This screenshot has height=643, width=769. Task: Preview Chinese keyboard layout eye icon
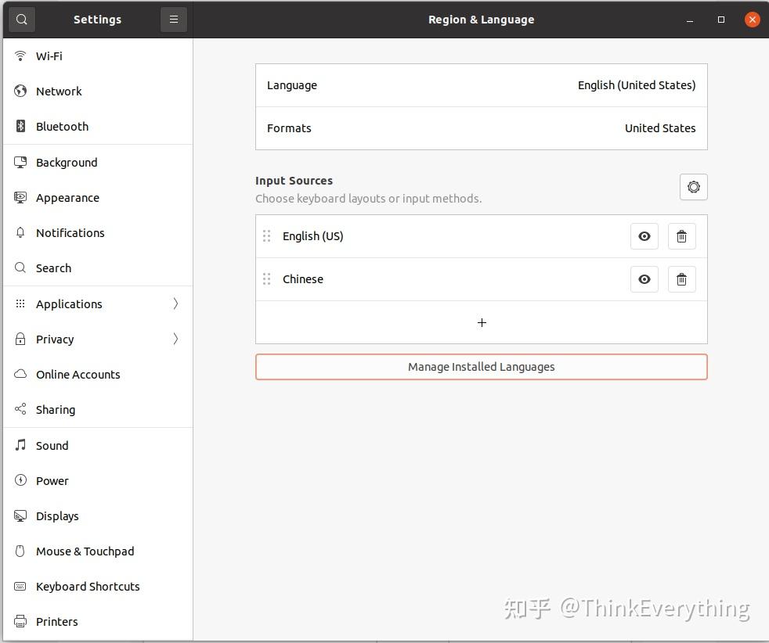(644, 279)
